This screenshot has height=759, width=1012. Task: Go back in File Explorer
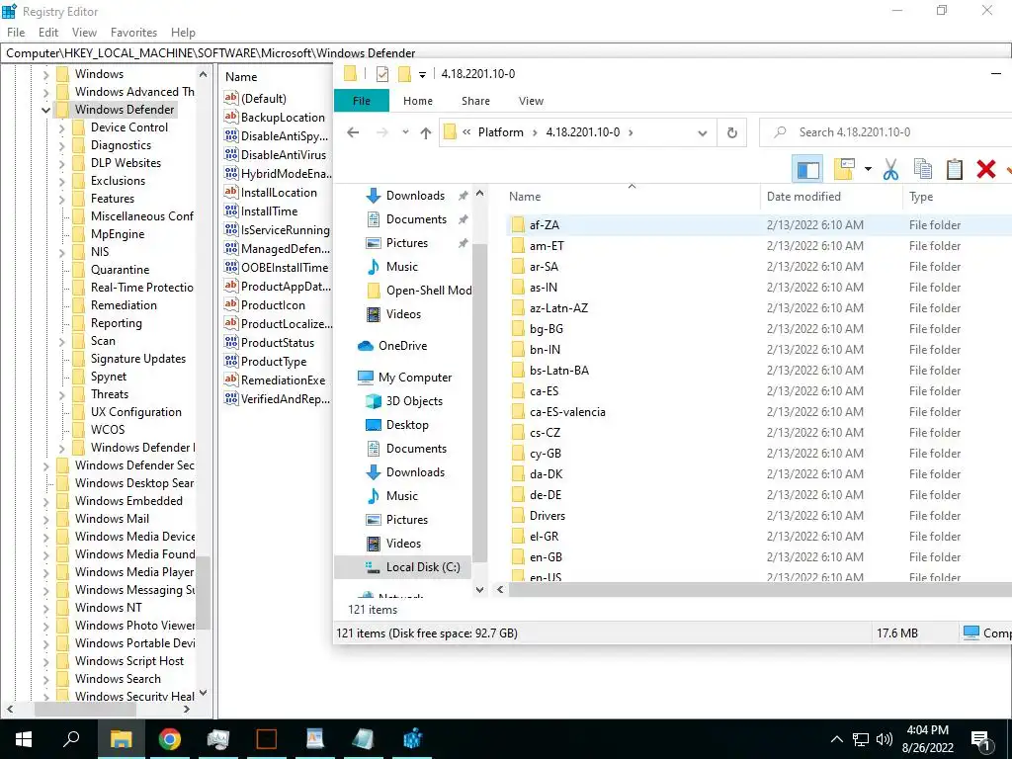353,132
